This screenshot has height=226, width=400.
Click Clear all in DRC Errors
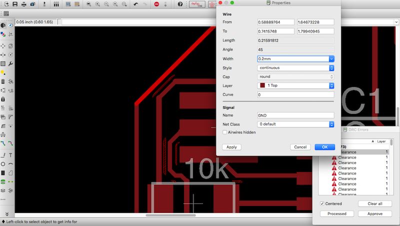click(374, 204)
